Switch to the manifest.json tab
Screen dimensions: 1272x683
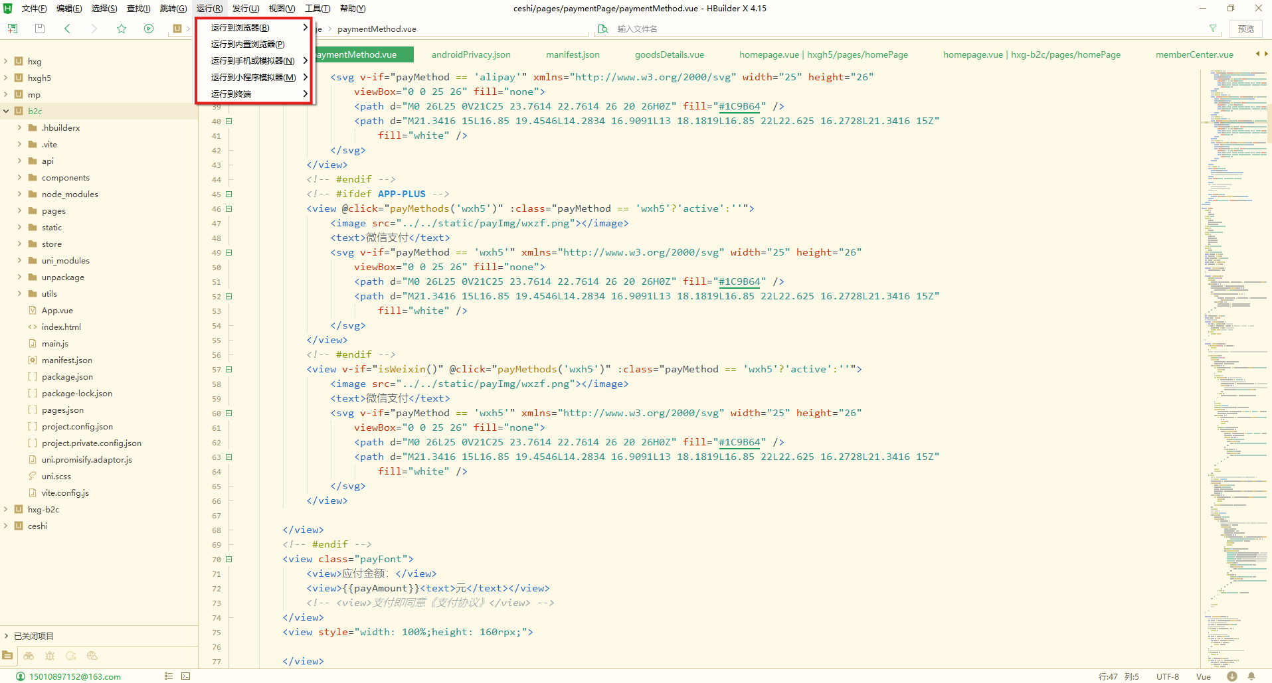(x=573, y=54)
